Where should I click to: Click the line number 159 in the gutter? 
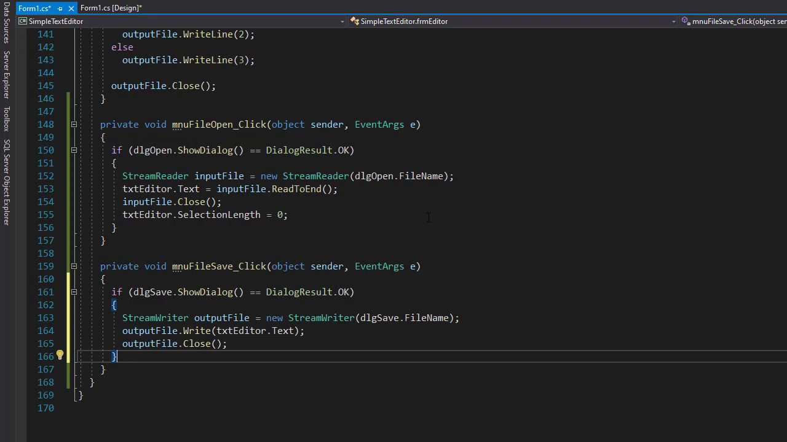(45, 266)
